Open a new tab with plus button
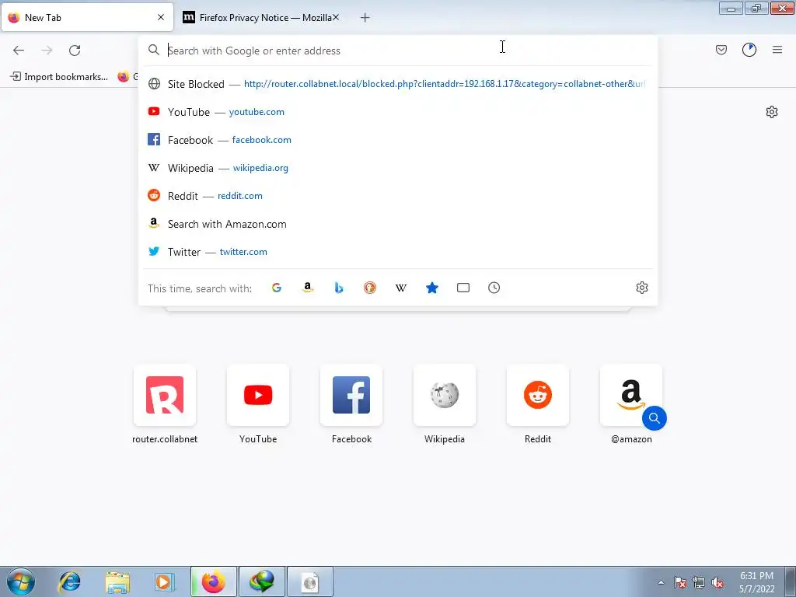 coord(365,18)
